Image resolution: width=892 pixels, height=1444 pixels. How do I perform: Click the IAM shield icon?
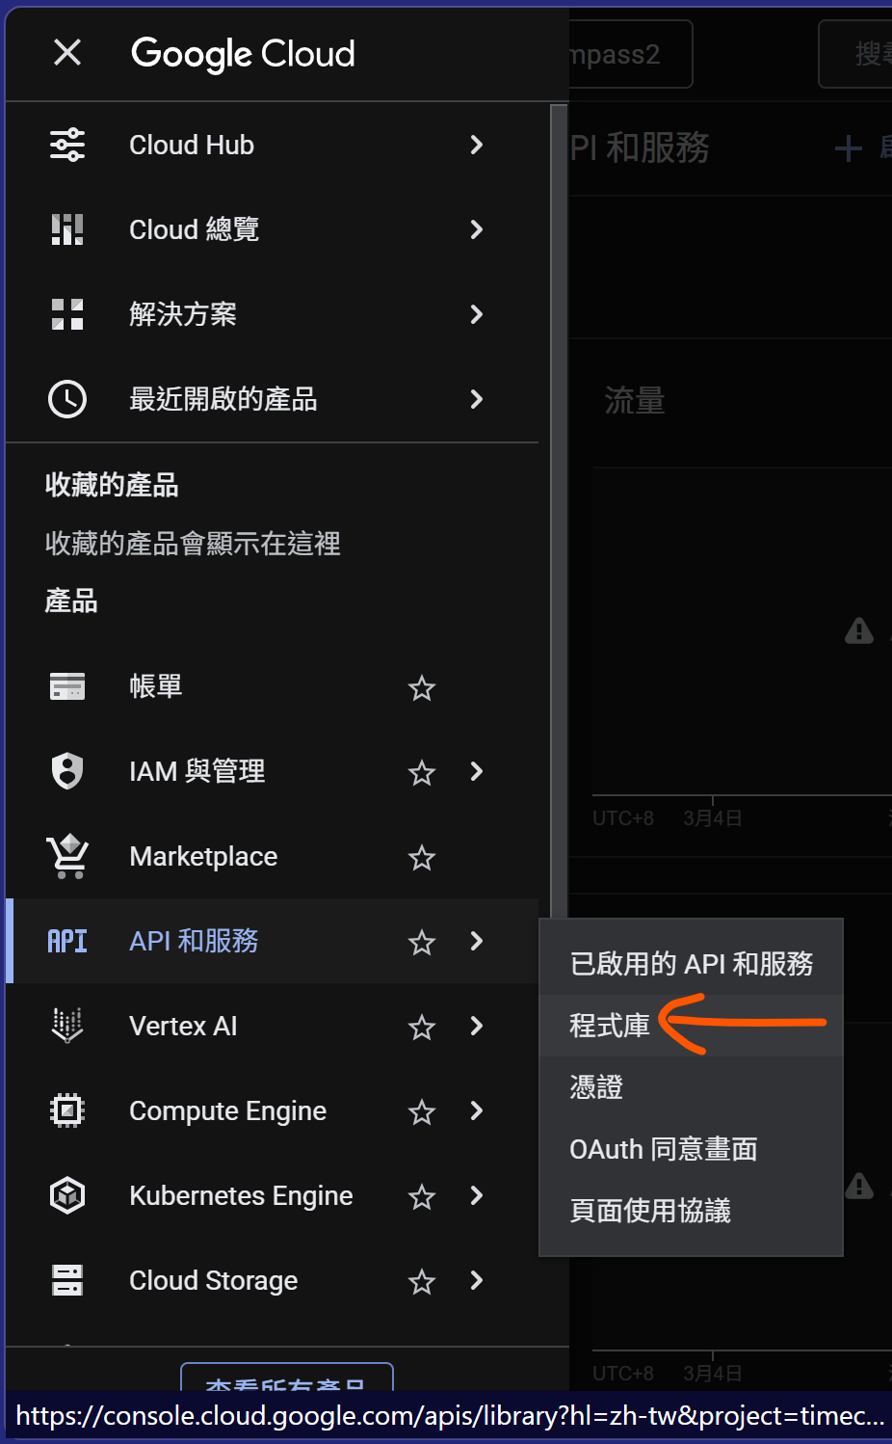pos(67,771)
